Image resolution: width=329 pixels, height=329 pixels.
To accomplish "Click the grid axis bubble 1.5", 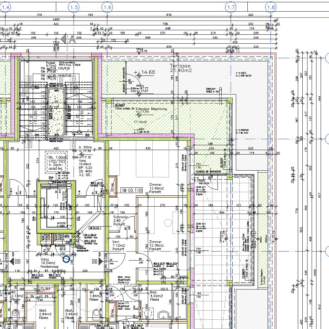I will pyautogui.click(x=74, y=7).
